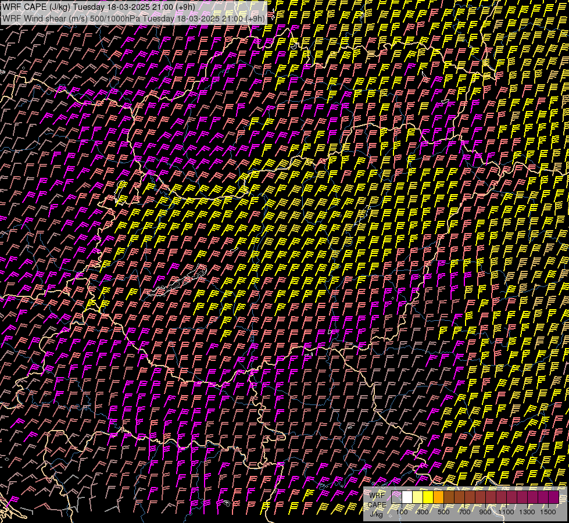The height and width of the screenshot is (523, 569).
Task: Click the legend value 1500
Action: point(548,512)
